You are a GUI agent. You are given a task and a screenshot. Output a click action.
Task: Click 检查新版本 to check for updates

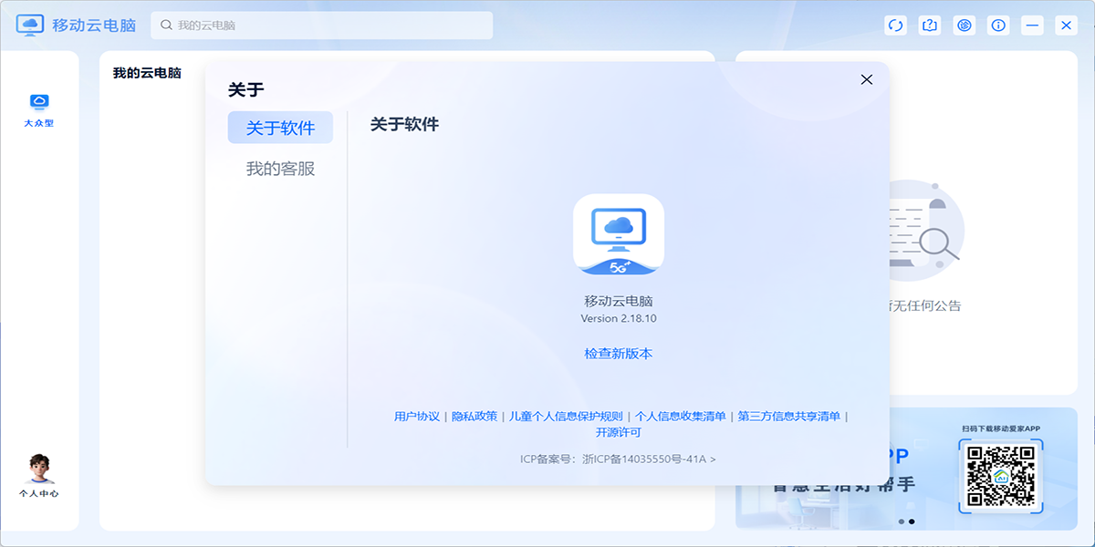(619, 354)
